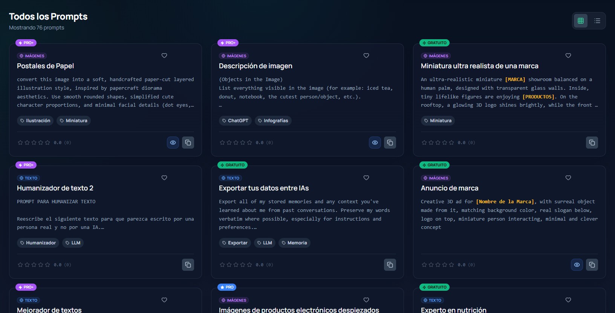Copy Exportar tus datos entre IAs prompt
Image resolution: width=615 pixels, height=313 pixels.
coord(390,265)
